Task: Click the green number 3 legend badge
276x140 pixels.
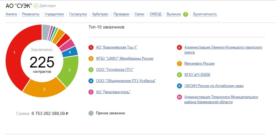Action: (x=91, y=70)
